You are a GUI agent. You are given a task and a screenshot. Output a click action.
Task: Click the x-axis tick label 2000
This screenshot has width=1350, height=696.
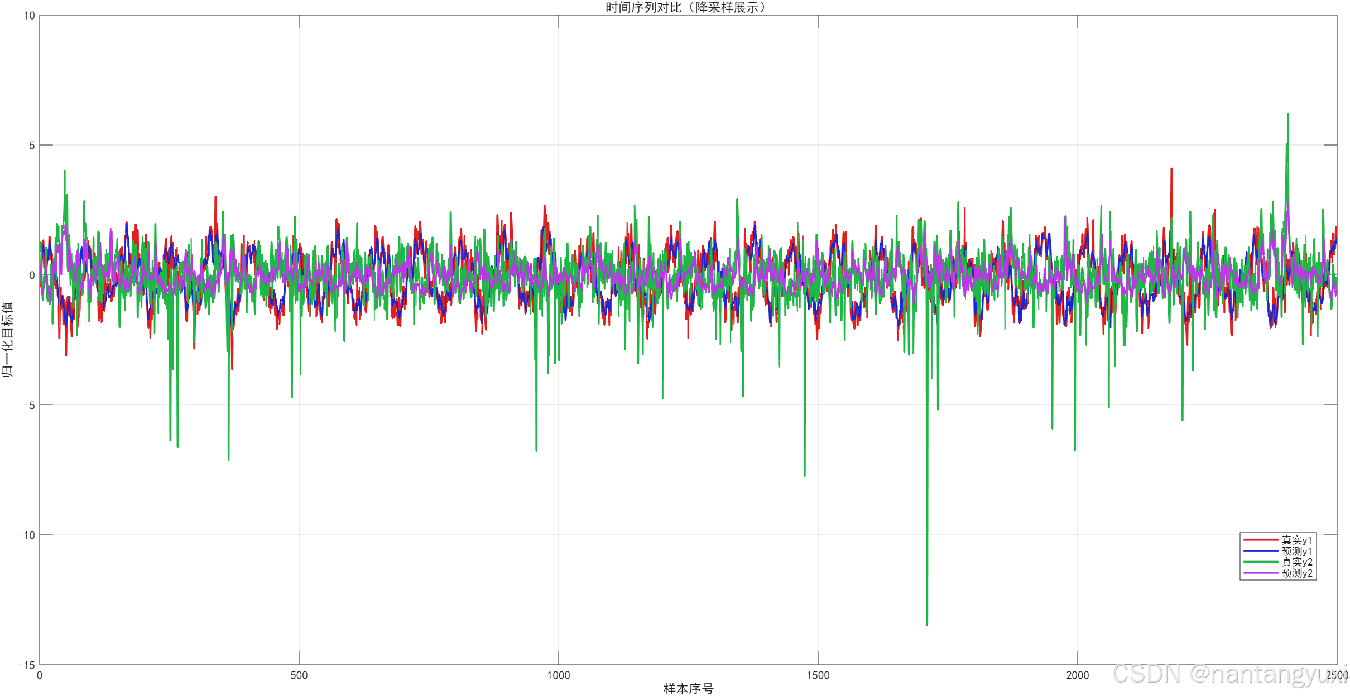1077,675
